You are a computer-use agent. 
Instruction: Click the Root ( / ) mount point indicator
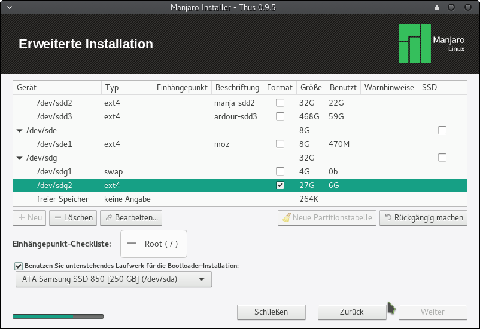tap(154, 244)
